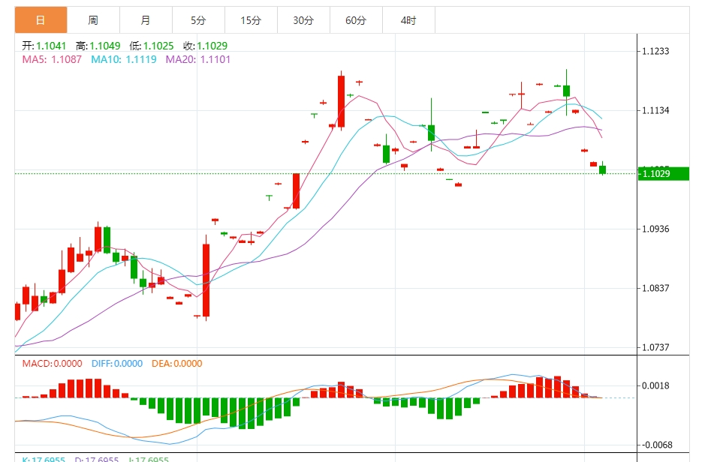Viewport: 711px width, 462px height.
Task: Click the 低:1.1025 low price value
Action: click(x=152, y=46)
